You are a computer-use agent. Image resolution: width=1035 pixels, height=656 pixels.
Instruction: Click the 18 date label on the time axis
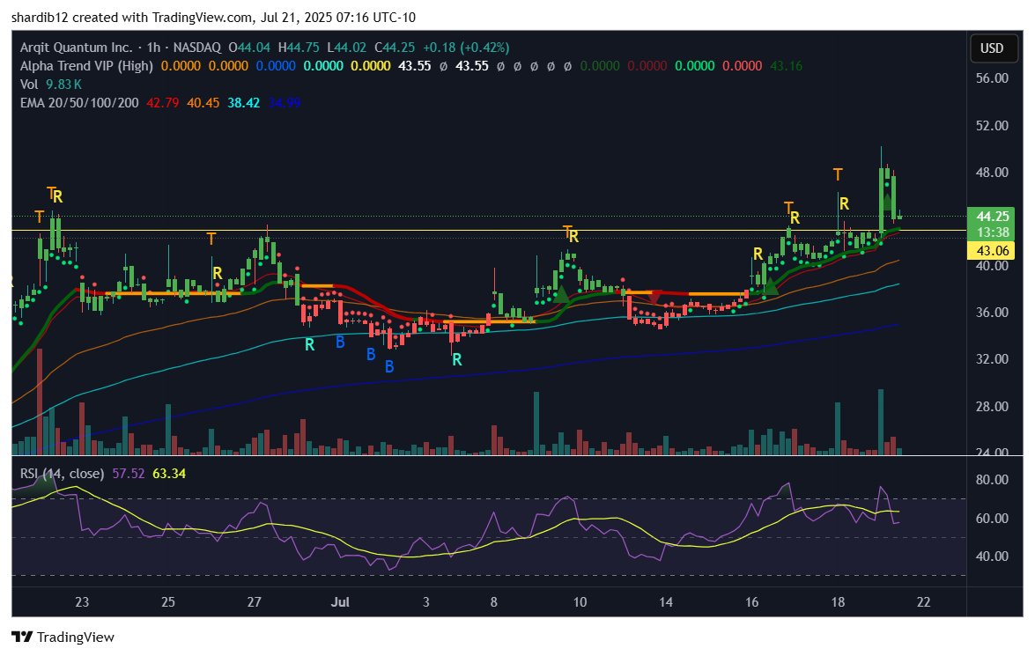[x=838, y=602]
